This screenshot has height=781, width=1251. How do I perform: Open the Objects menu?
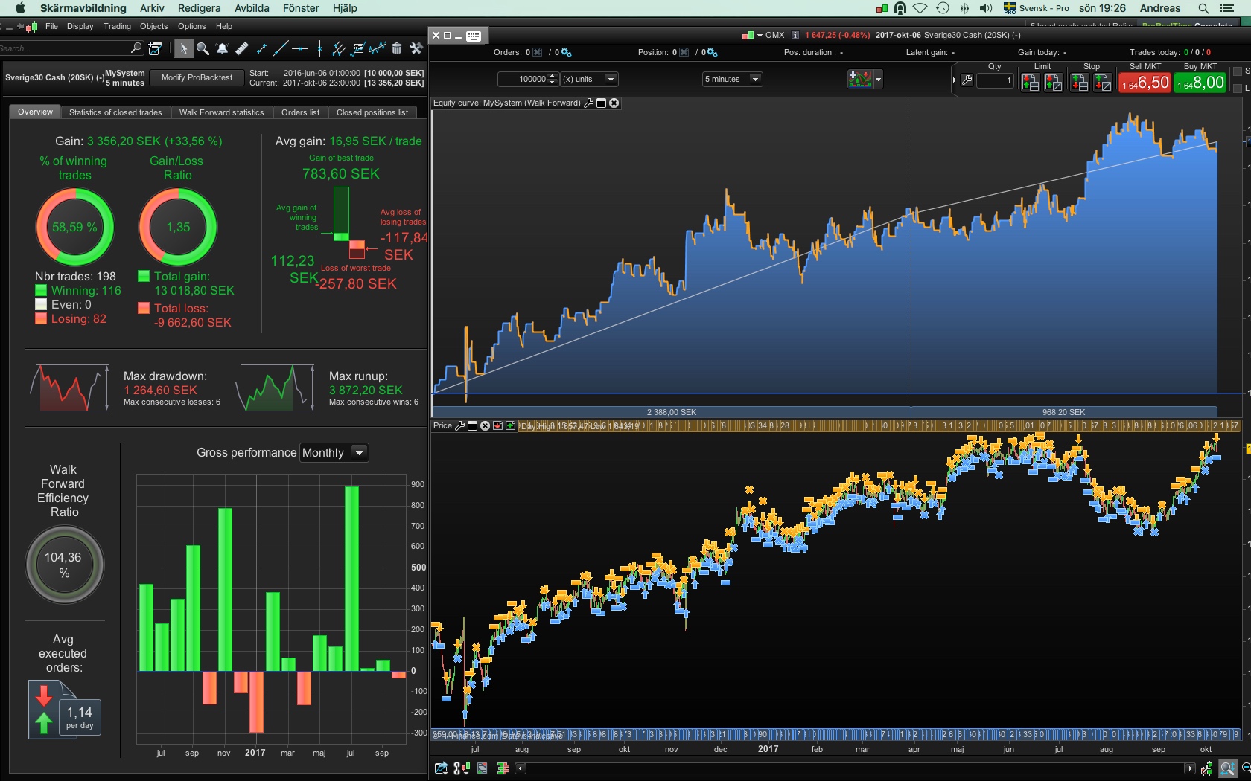(x=154, y=27)
